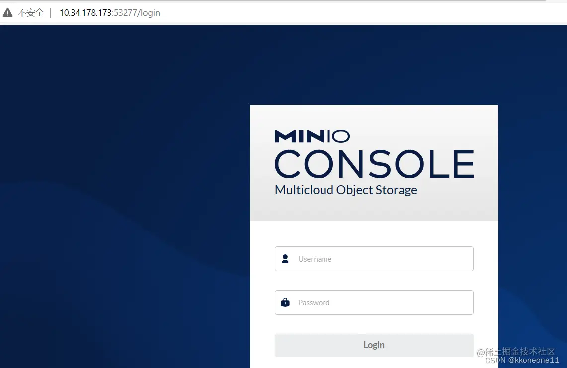This screenshot has height=368, width=567.
Task: Focus the Password input field
Action: 374,302
